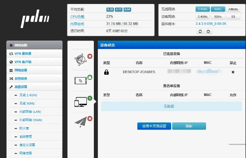Click the Adbyby button
The image size is (246, 158).
(x=233, y=9)
